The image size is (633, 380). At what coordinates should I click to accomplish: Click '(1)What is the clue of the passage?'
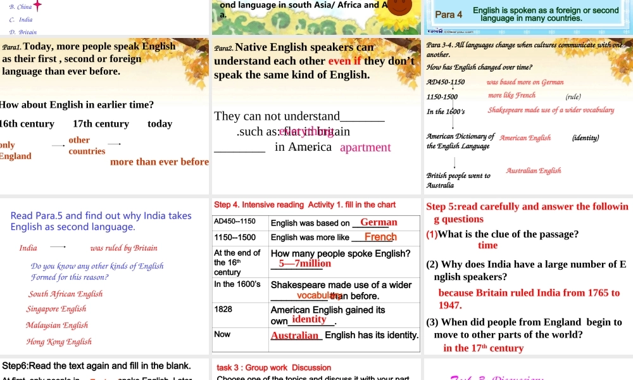pos(502,234)
